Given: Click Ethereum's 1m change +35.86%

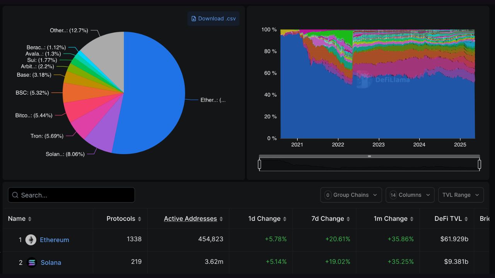Looking at the screenshot, I should point(401,239).
